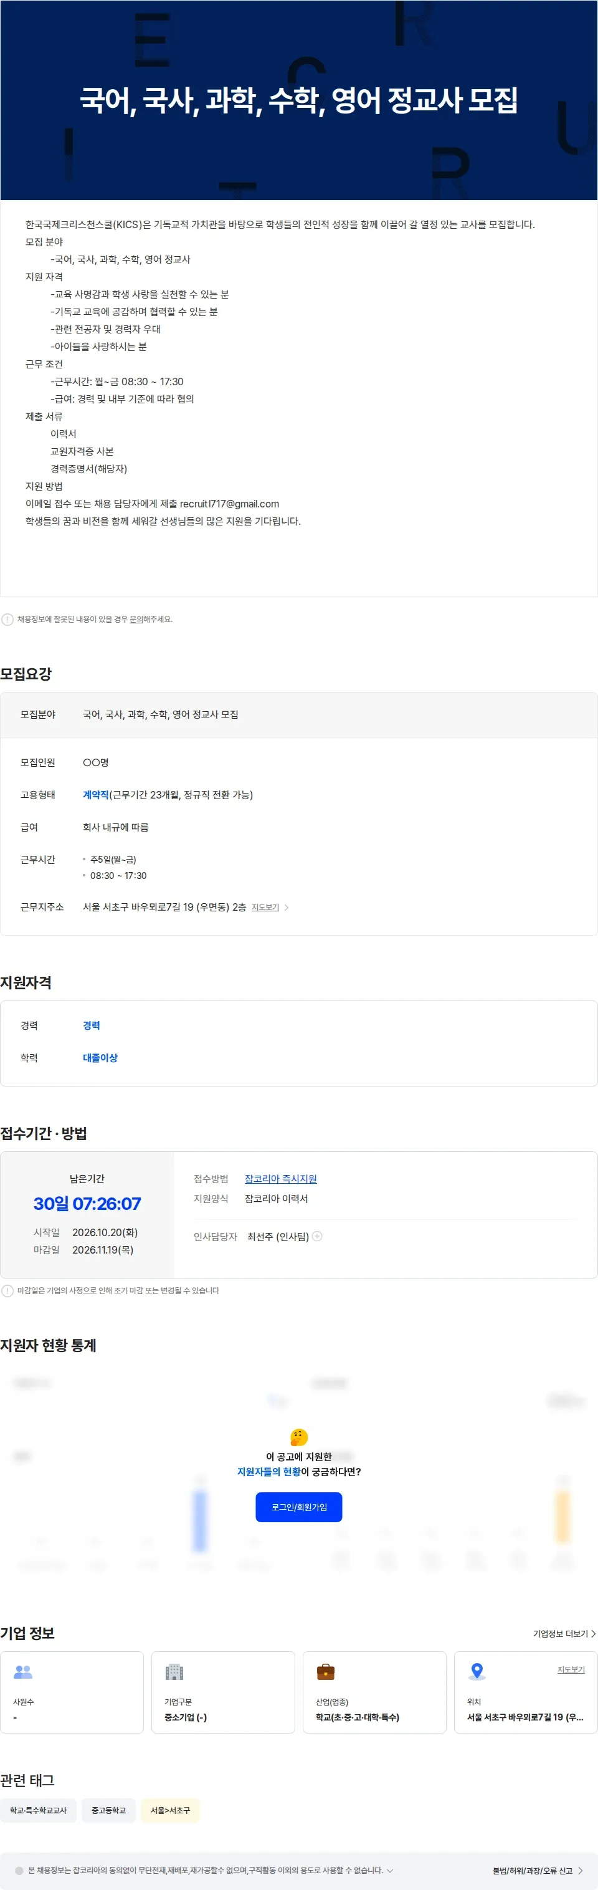This screenshot has width=598, height=1890.
Task: Click the info icon beside 마감일은 기업의 사정
Action: tap(7, 1290)
